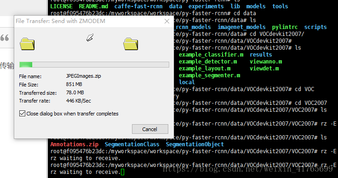Click the File Transfer: Send with ZMODEM title
Screen dimensions: 338x178
(60, 21)
